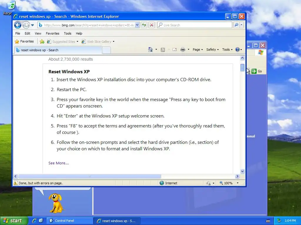Viewport: 301px width, 225px height.
Task: Open the Favorites menu in menu bar
Action: (x=52, y=33)
